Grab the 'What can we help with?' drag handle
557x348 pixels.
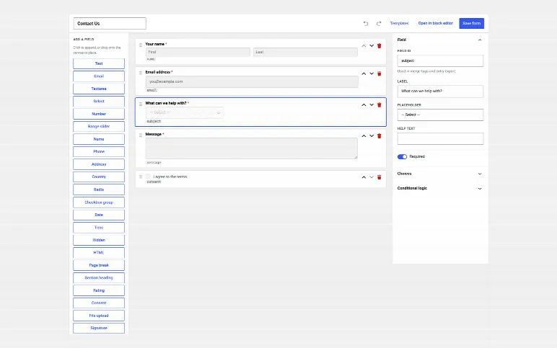pyautogui.click(x=141, y=104)
